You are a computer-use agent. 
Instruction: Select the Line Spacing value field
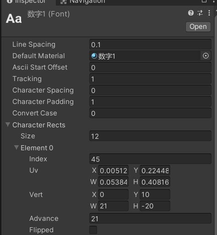tap(150, 44)
